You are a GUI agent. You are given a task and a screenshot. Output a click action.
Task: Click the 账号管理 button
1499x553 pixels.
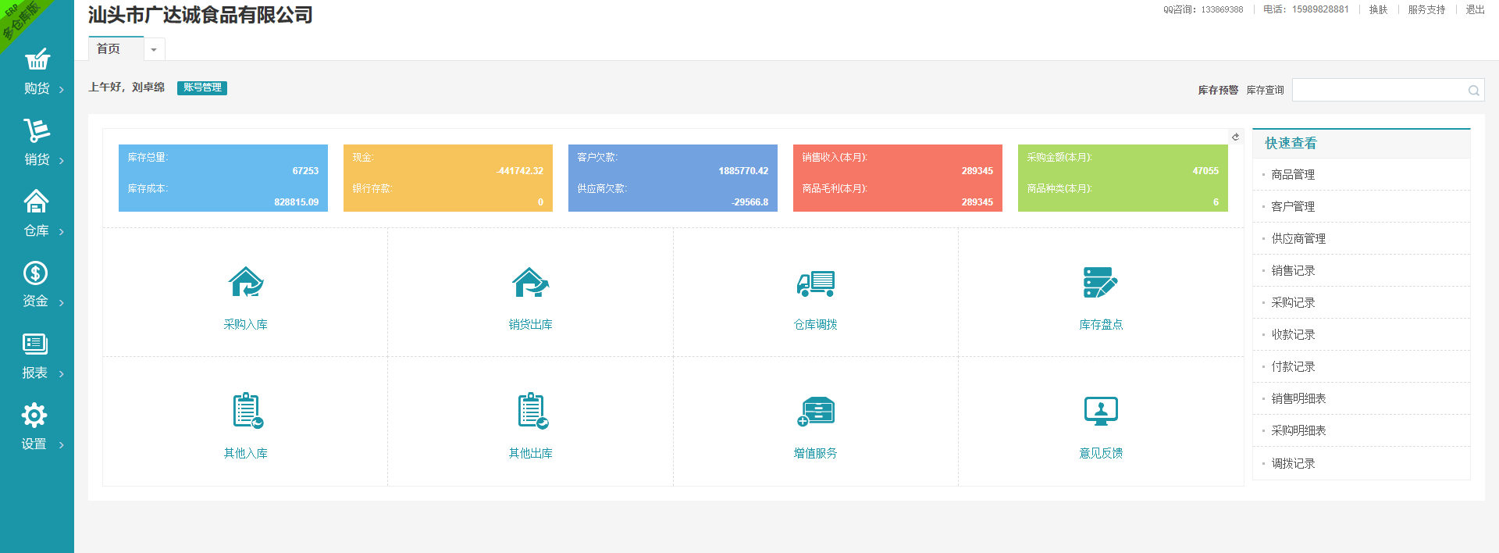(x=202, y=87)
